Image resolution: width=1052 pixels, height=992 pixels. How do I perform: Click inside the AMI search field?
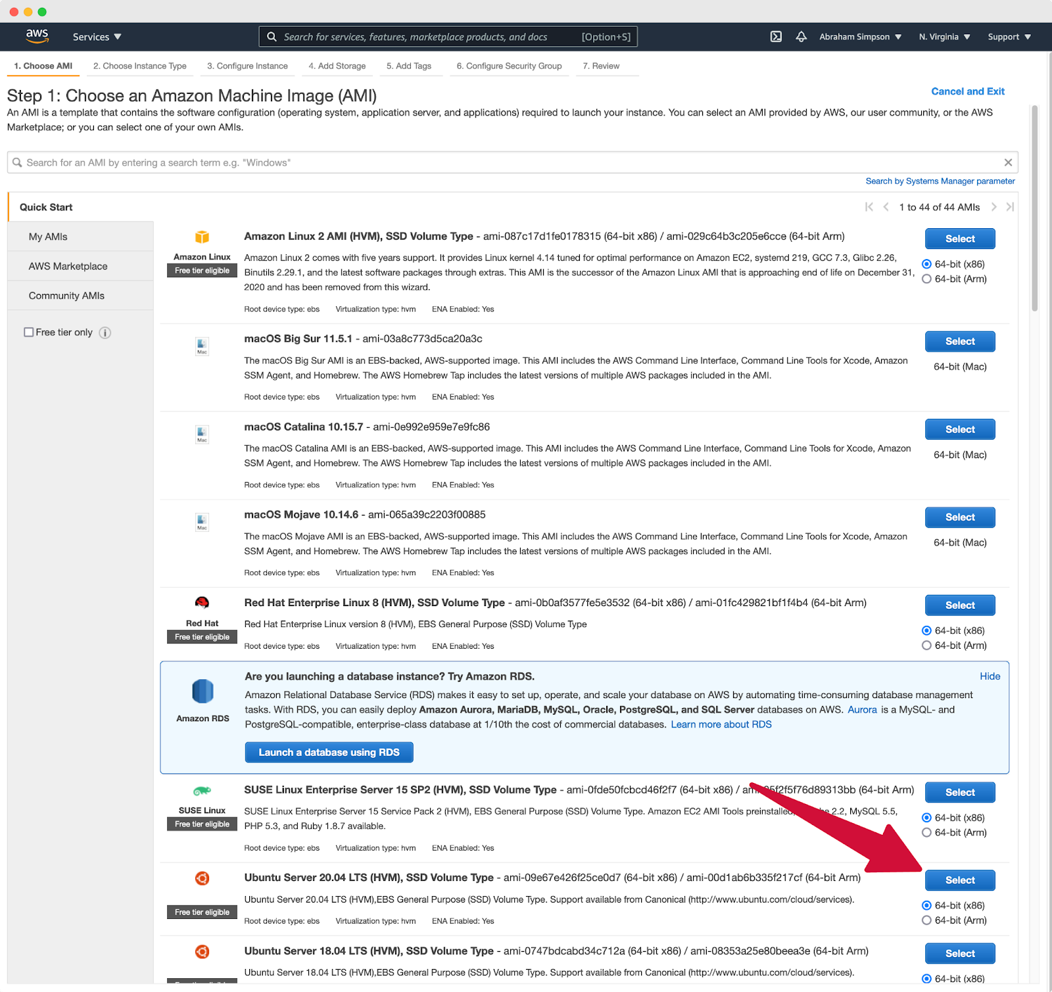pyautogui.click(x=394, y=162)
